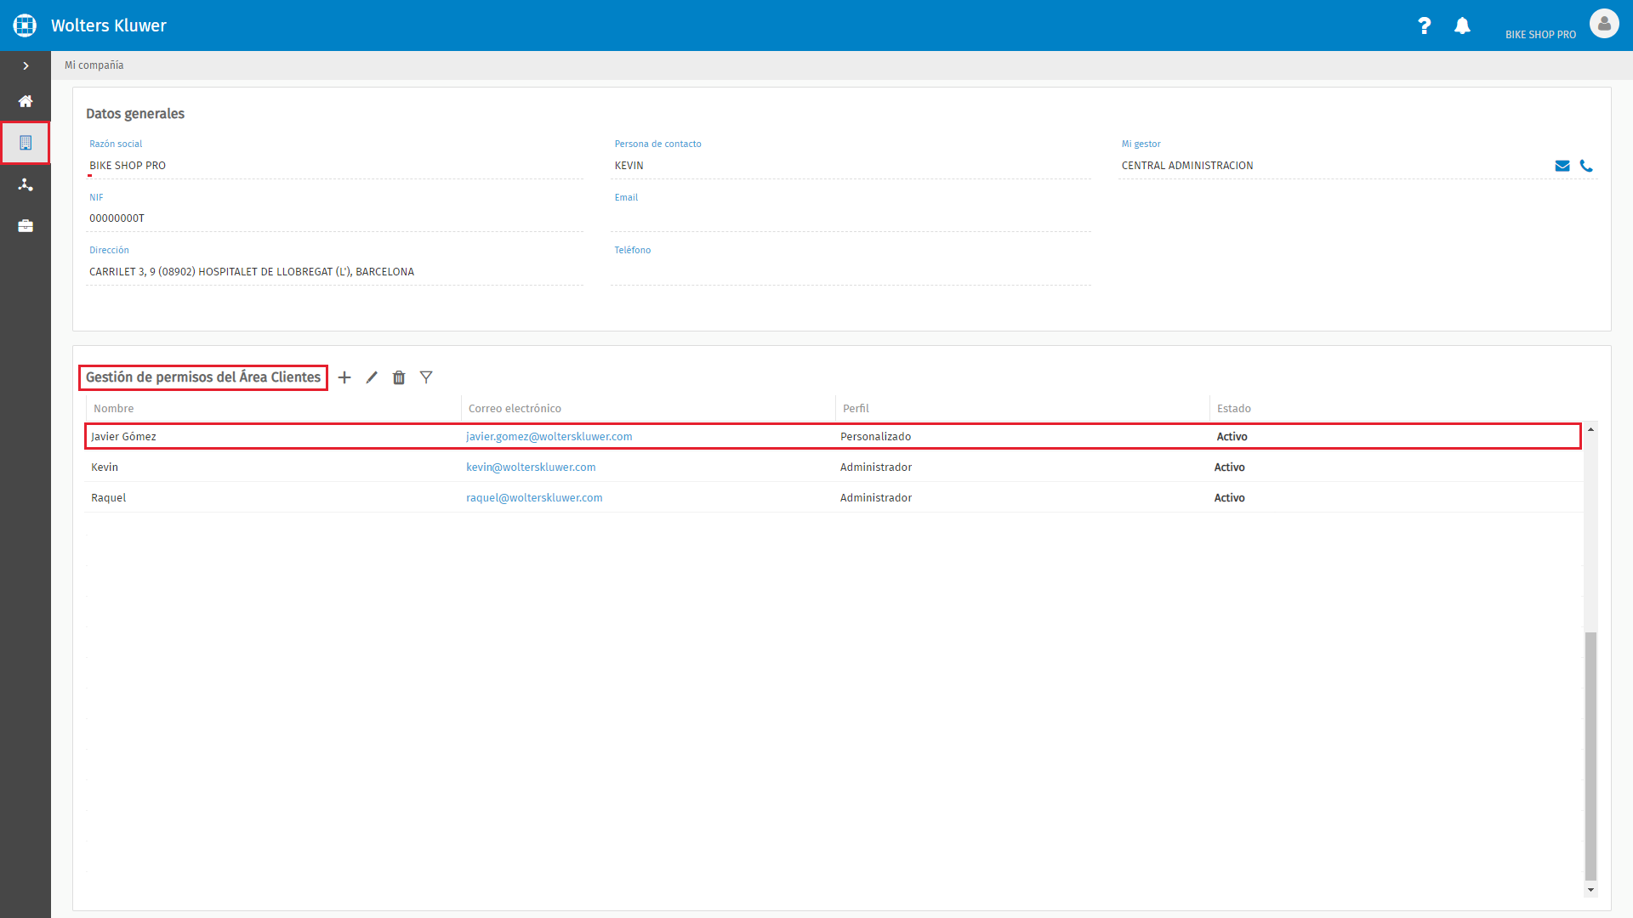Sort by Correo electrónico column header
1633x918 pixels.
tap(515, 409)
